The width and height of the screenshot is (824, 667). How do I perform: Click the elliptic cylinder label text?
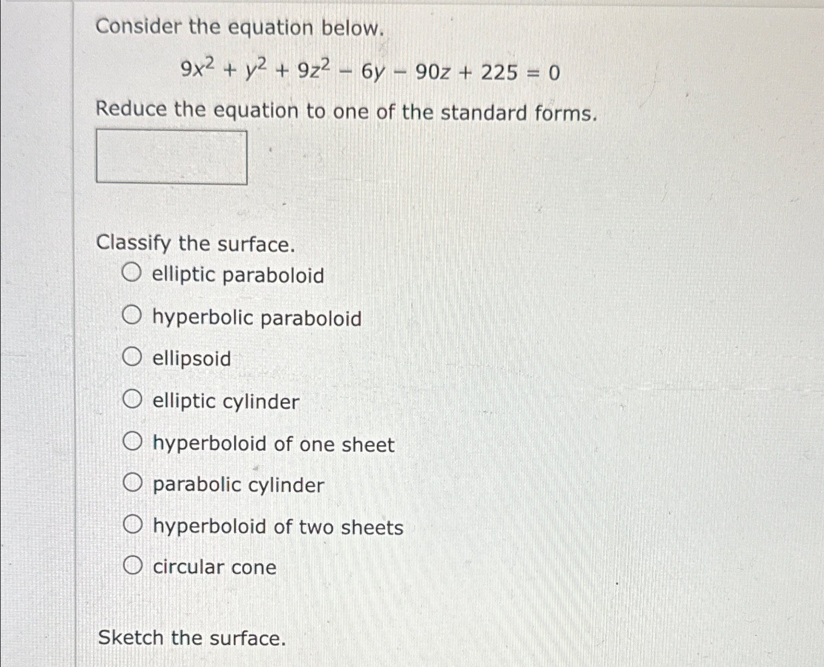pyautogui.click(x=225, y=402)
